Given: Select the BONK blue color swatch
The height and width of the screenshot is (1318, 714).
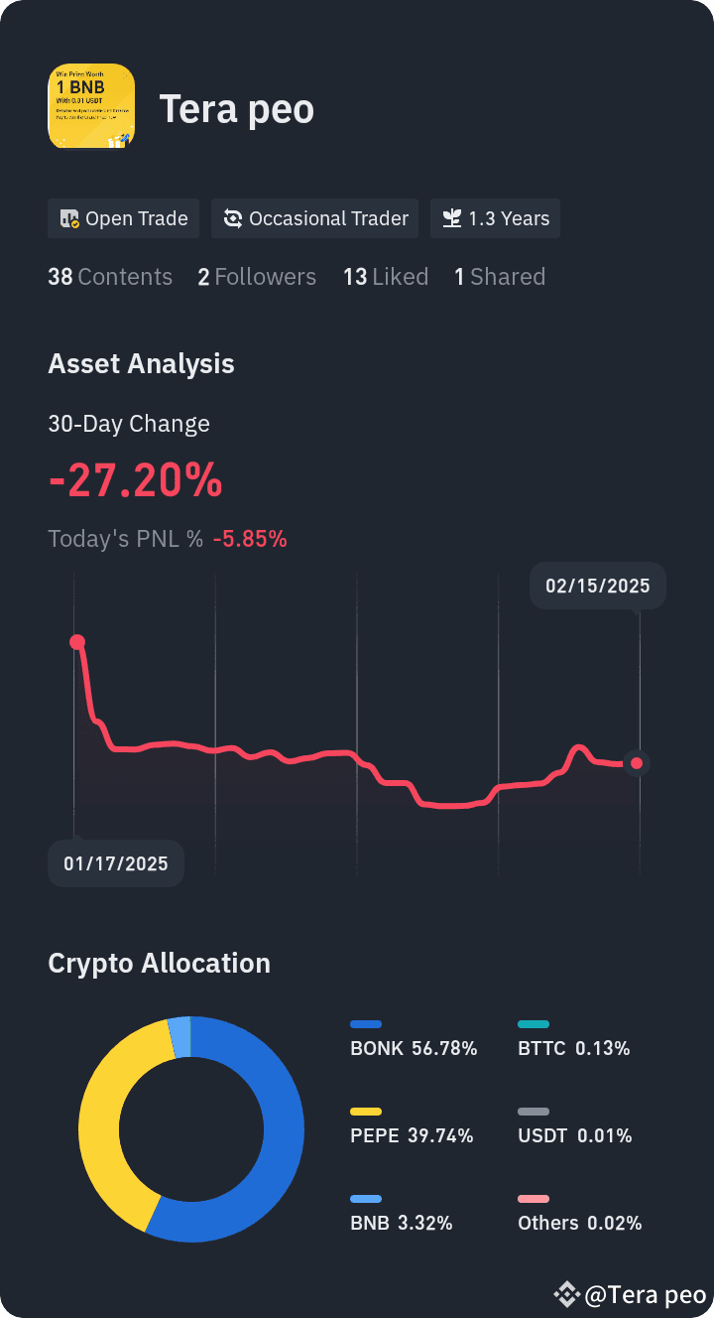Looking at the screenshot, I should [x=366, y=1024].
